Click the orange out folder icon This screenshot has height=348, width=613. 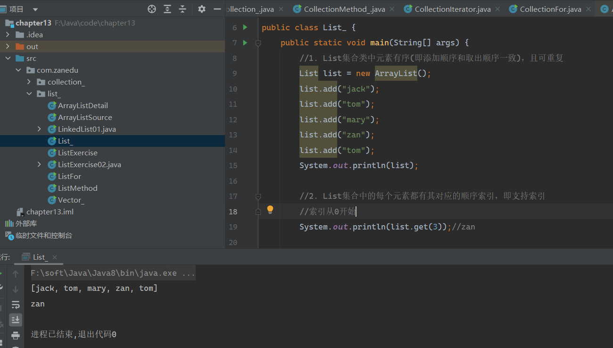(x=20, y=46)
